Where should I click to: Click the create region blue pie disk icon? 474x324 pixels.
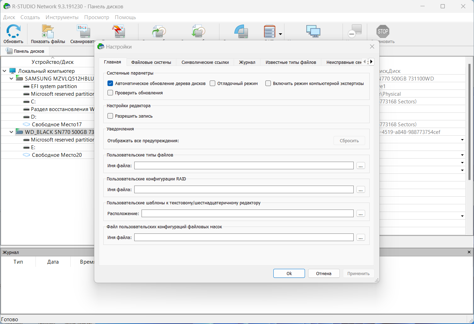[241, 31]
